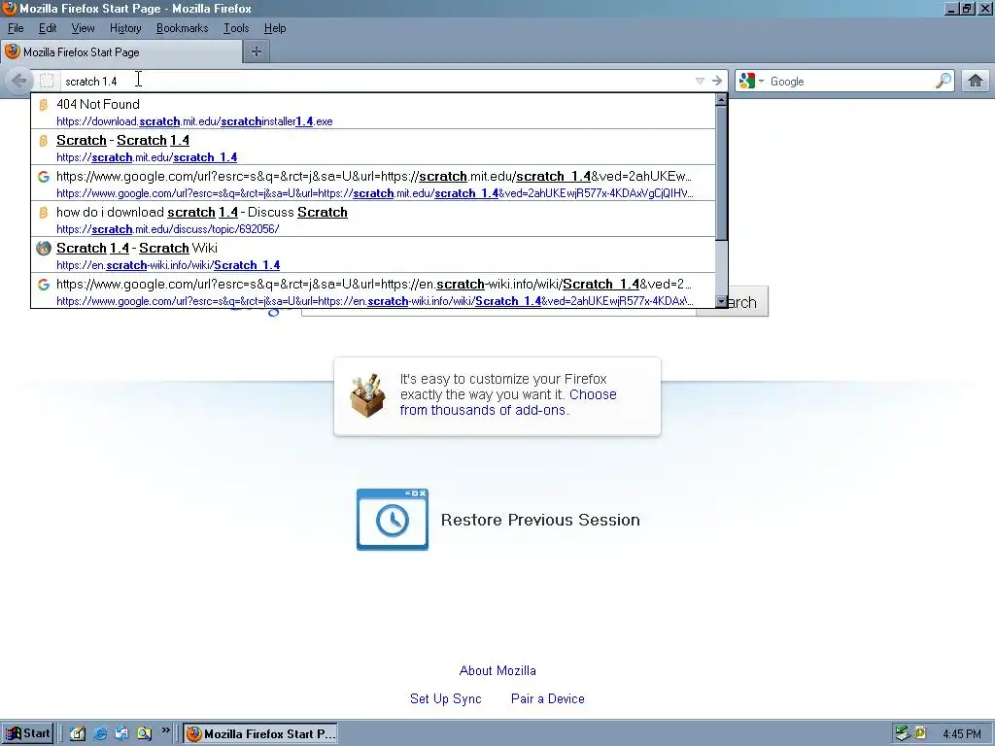Viewport: 995px width, 746px height.
Task: Click the suggestion list scroll-down arrow
Action: 721,301
